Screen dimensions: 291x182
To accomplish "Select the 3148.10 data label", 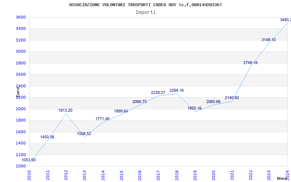I will click(x=268, y=40).
